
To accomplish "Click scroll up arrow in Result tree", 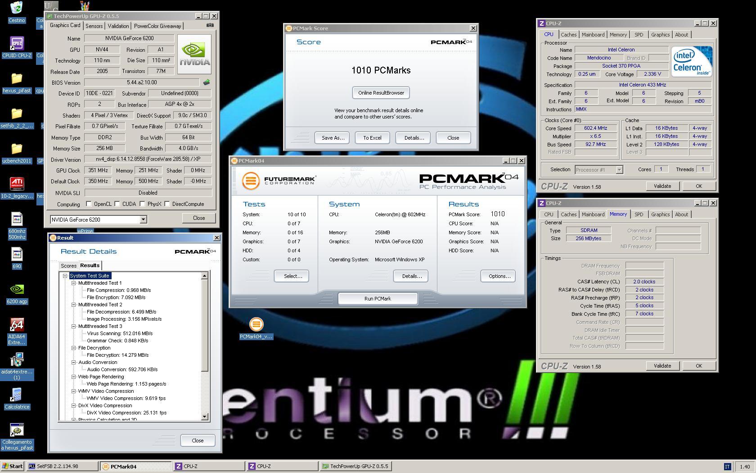I will pyautogui.click(x=205, y=275).
